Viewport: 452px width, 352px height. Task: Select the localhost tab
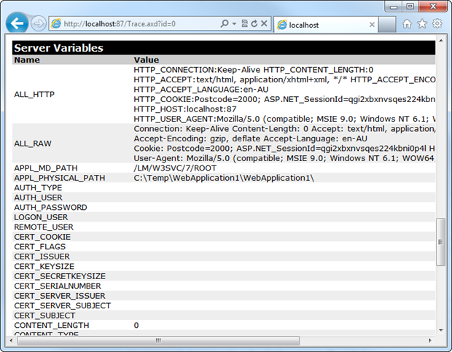point(325,25)
